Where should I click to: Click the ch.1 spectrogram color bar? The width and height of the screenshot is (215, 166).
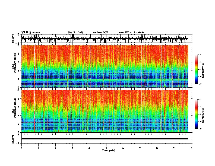(x=196, y=69)
